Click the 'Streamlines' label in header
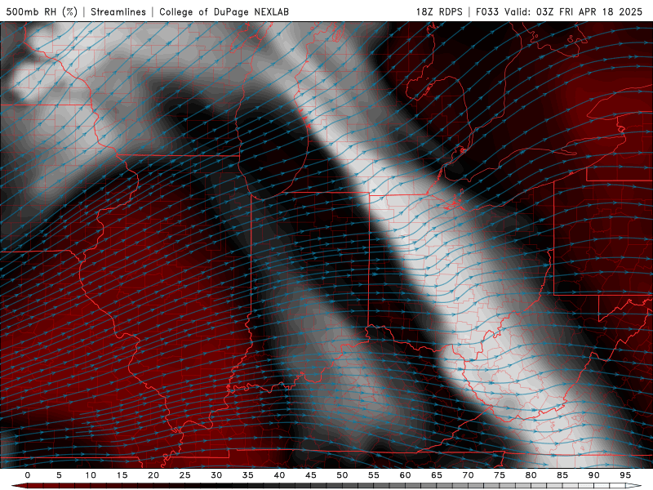This screenshot has height=490, width=653. pyautogui.click(x=118, y=11)
